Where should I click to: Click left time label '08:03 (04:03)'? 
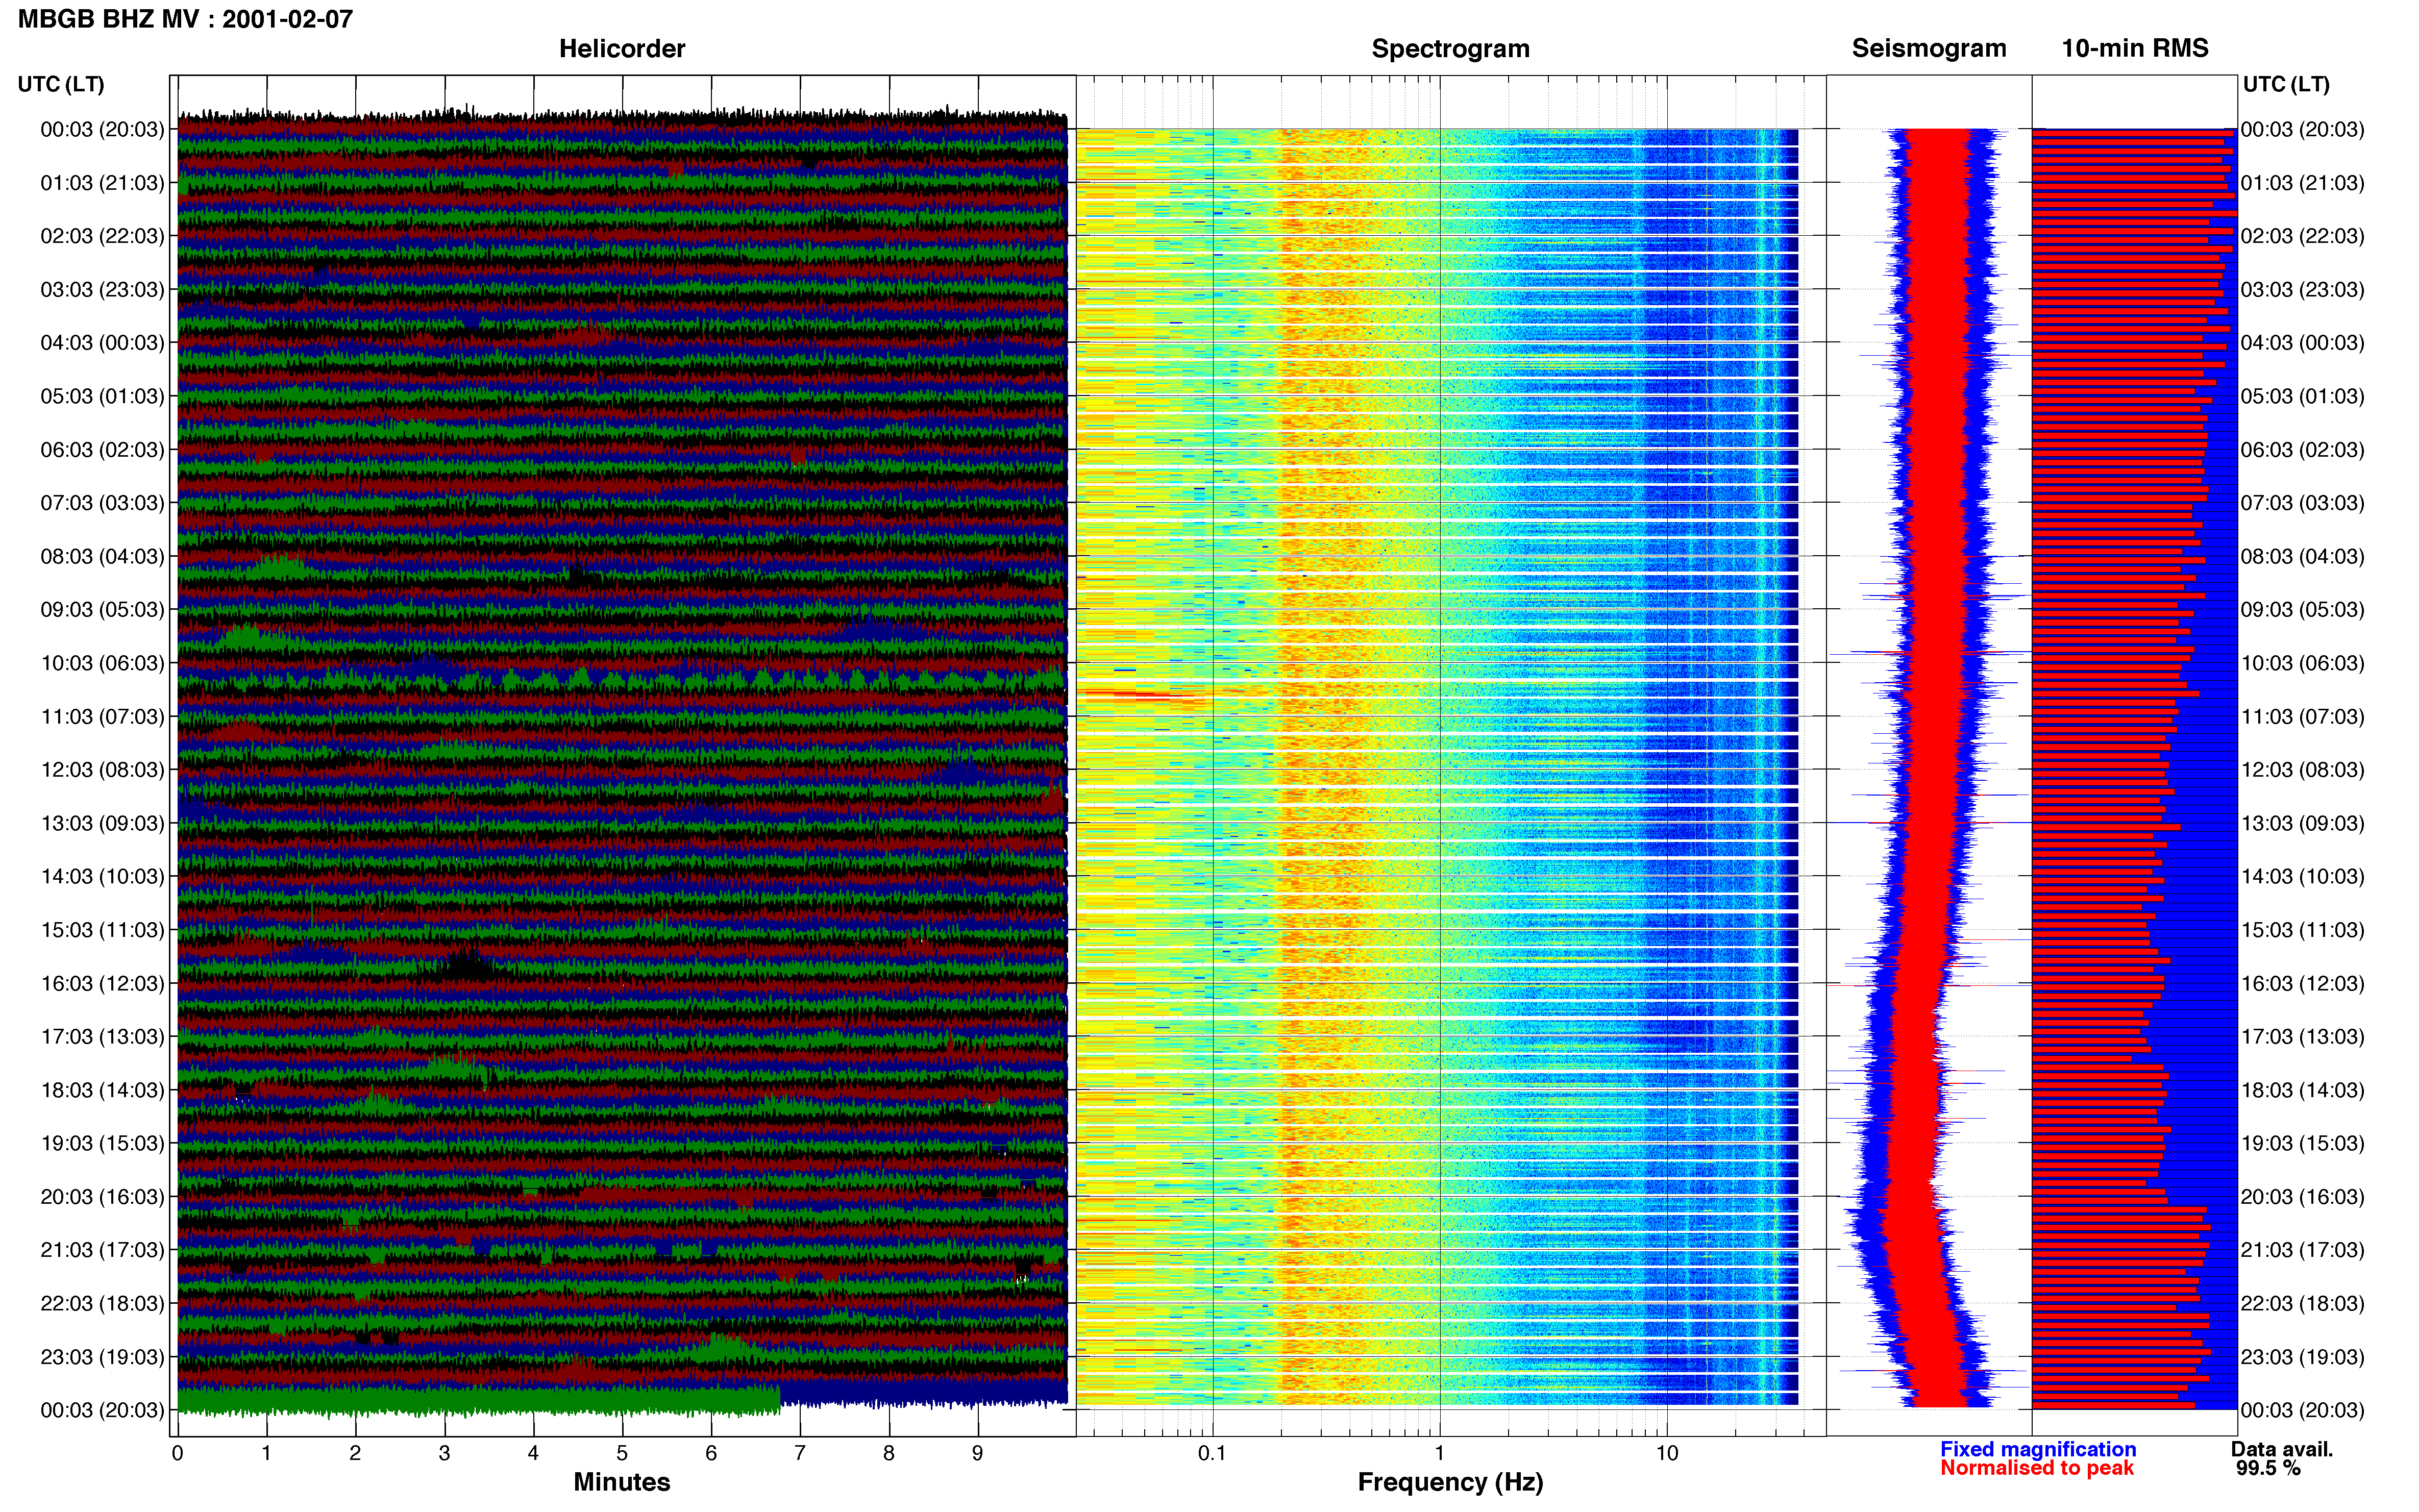(x=102, y=556)
